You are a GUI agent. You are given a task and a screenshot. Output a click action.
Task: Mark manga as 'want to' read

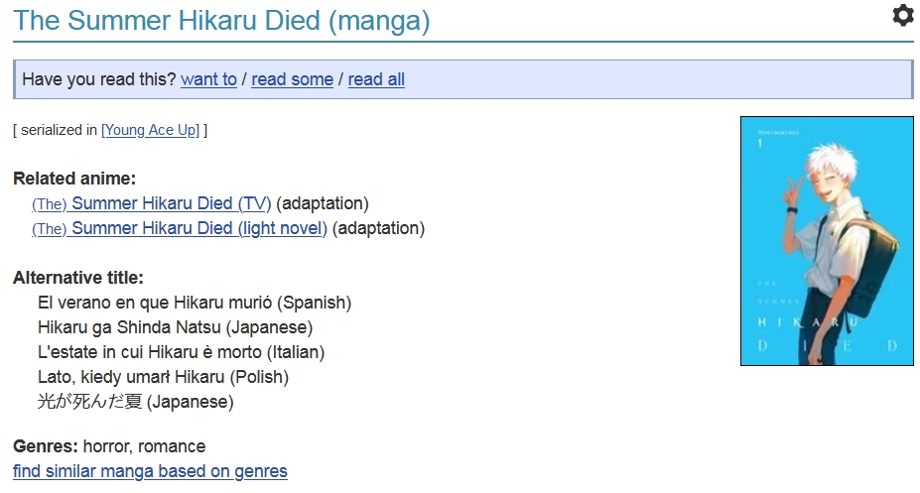pyautogui.click(x=208, y=79)
